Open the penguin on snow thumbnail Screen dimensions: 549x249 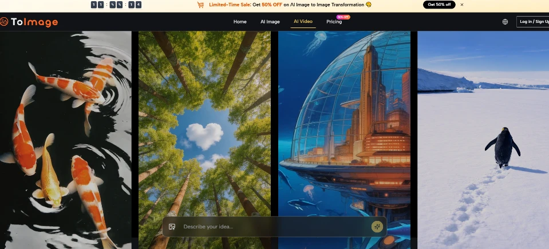coord(483,140)
